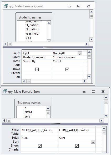Viewport: 111px width, 155px height.
Task: Click the qry_Male_Female_Sum query icon
Action: tap(5, 91)
